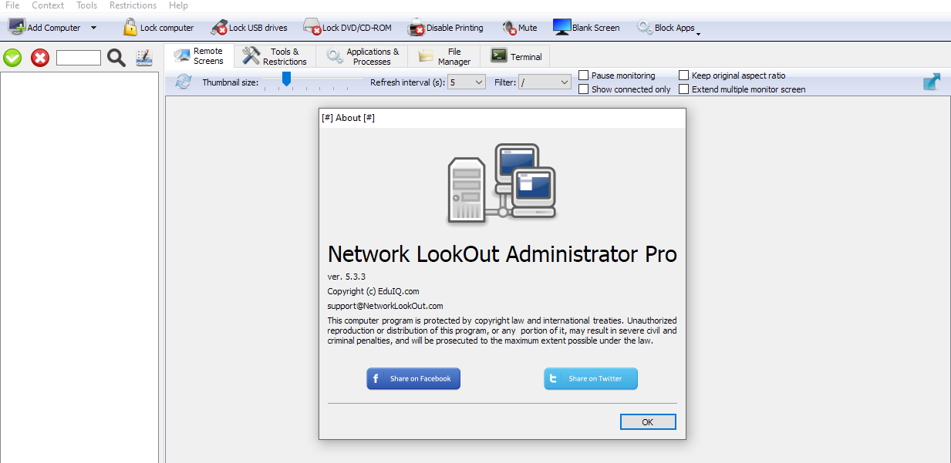The image size is (951, 463).
Task: Click the "[#] About [#]" dialog title
Action: pyautogui.click(x=348, y=118)
